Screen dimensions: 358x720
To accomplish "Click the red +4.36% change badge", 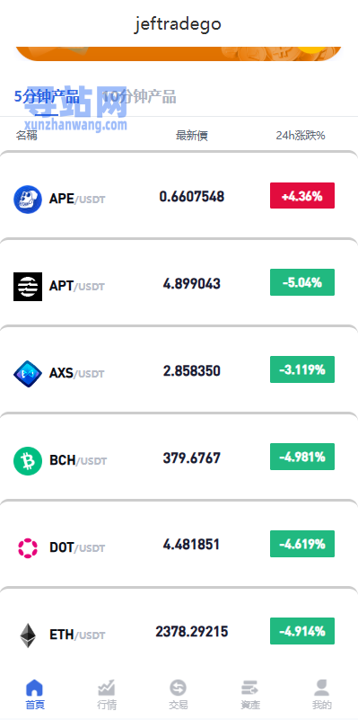I will point(302,196).
